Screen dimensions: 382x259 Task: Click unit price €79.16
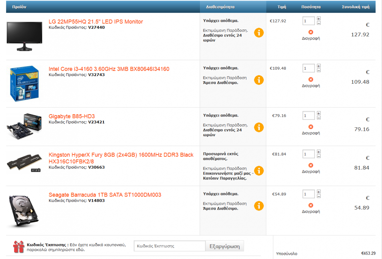click(279, 115)
